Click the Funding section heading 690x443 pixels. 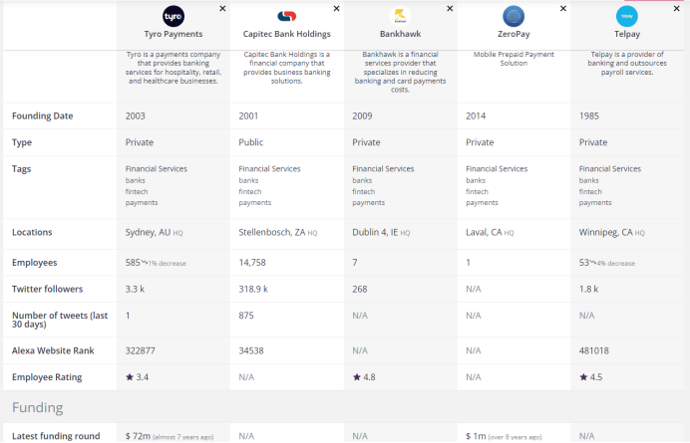(39, 407)
